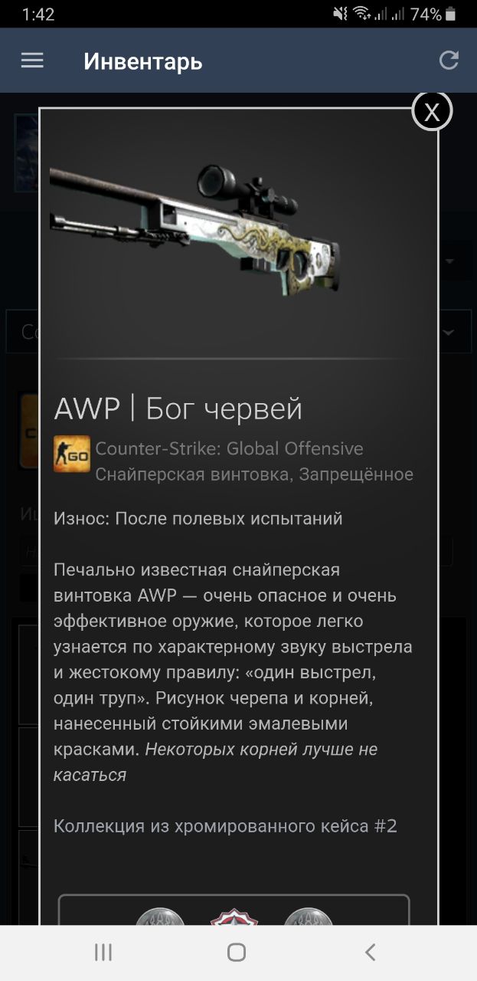Tap the 'Инвентарь' header title
This screenshot has height=981, width=477.
[x=143, y=61]
